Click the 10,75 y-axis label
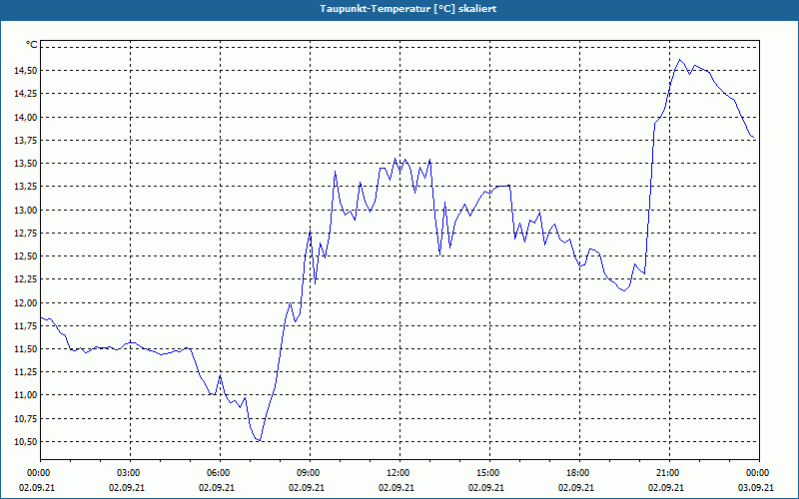The height and width of the screenshot is (499, 799). coord(25,418)
